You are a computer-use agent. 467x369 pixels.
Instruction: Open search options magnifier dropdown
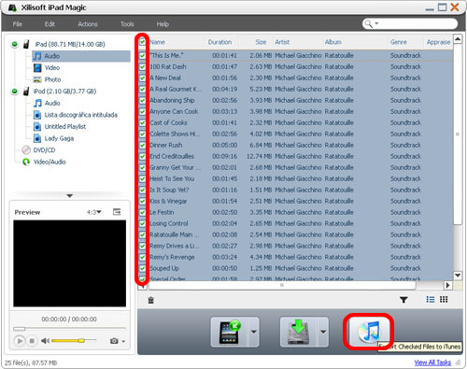pyautogui.click(x=371, y=23)
